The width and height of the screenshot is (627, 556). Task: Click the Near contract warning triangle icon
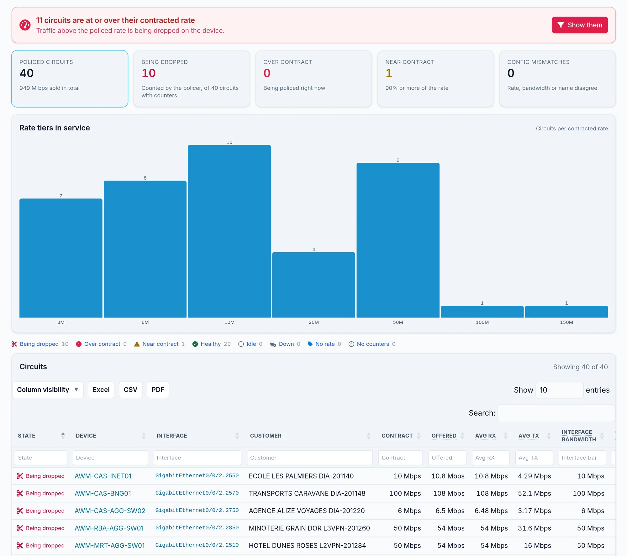(137, 344)
